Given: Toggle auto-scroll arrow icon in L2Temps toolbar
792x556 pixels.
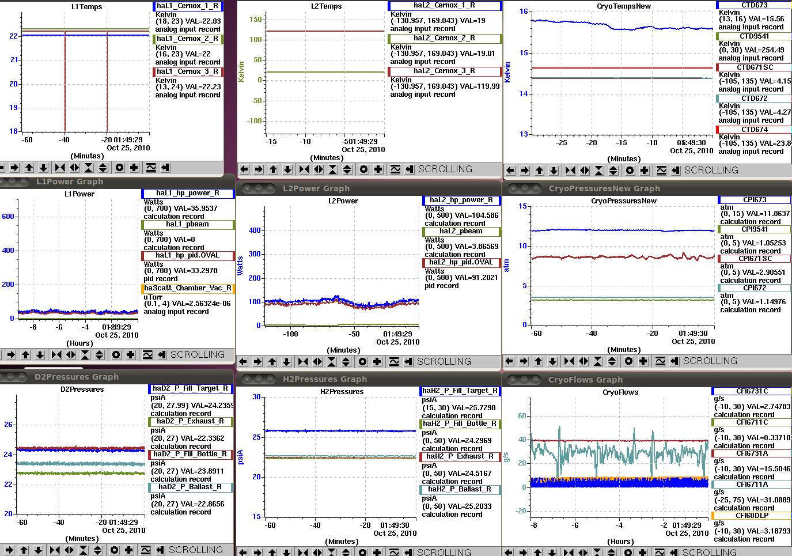Looking at the screenshot, I should pyautogui.click(x=410, y=169).
